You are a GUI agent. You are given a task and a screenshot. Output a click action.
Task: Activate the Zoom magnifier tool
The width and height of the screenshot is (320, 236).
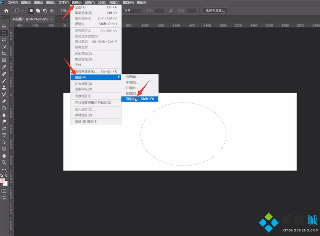4,162
